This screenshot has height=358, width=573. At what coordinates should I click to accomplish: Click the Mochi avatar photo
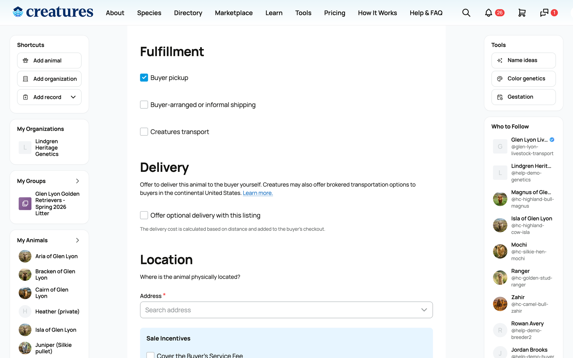click(500, 251)
